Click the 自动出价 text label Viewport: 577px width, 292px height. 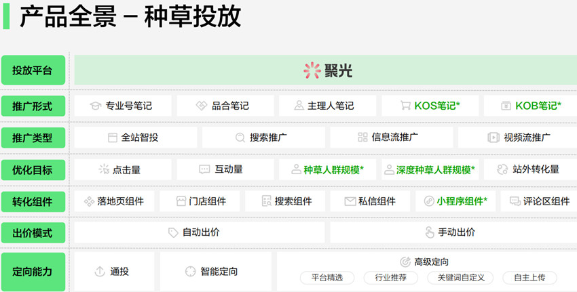(201, 232)
